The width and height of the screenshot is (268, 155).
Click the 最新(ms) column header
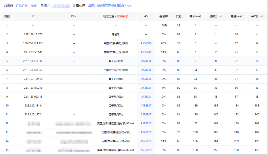(x=195, y=16)
